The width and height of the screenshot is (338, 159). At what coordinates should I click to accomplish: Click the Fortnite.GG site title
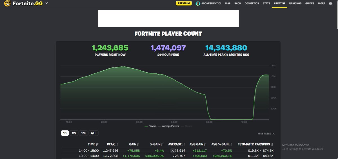point(28,3)
